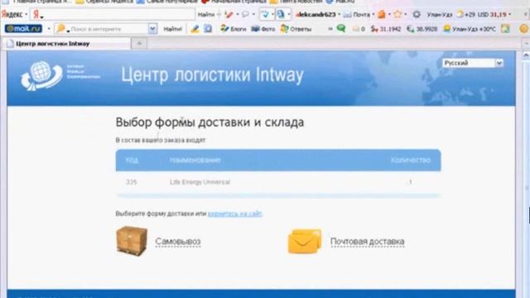
Task: Click the Код column header
Action: point(132,160)
